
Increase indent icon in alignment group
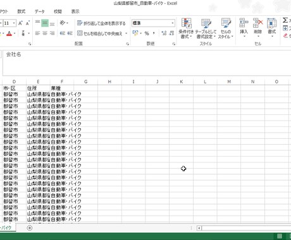[x=70, y=33]
